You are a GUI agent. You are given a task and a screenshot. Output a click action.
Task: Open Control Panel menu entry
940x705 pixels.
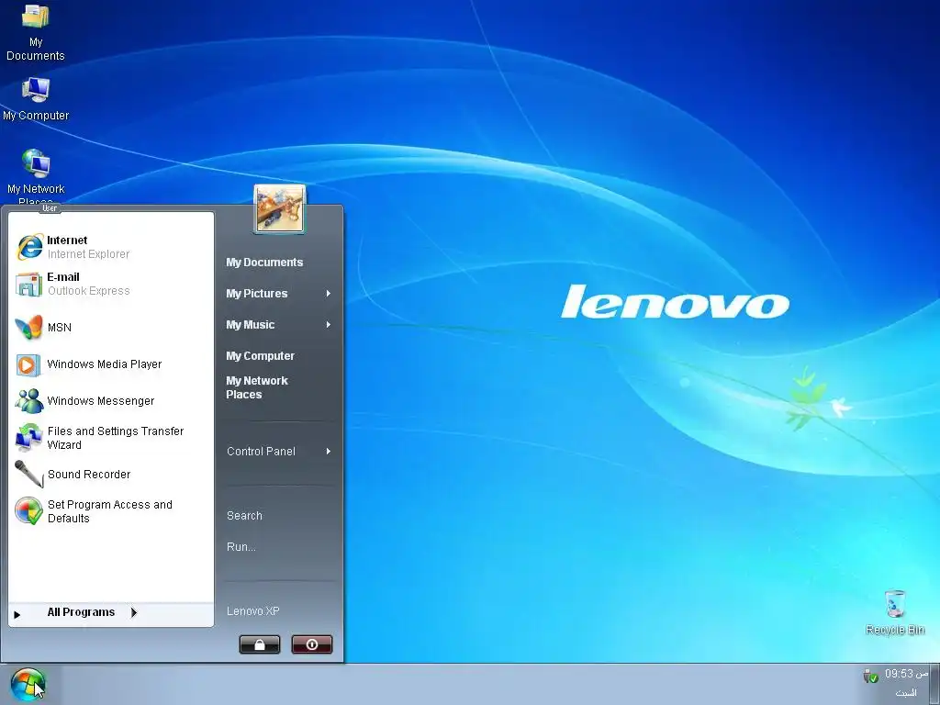tap(261, 452)
